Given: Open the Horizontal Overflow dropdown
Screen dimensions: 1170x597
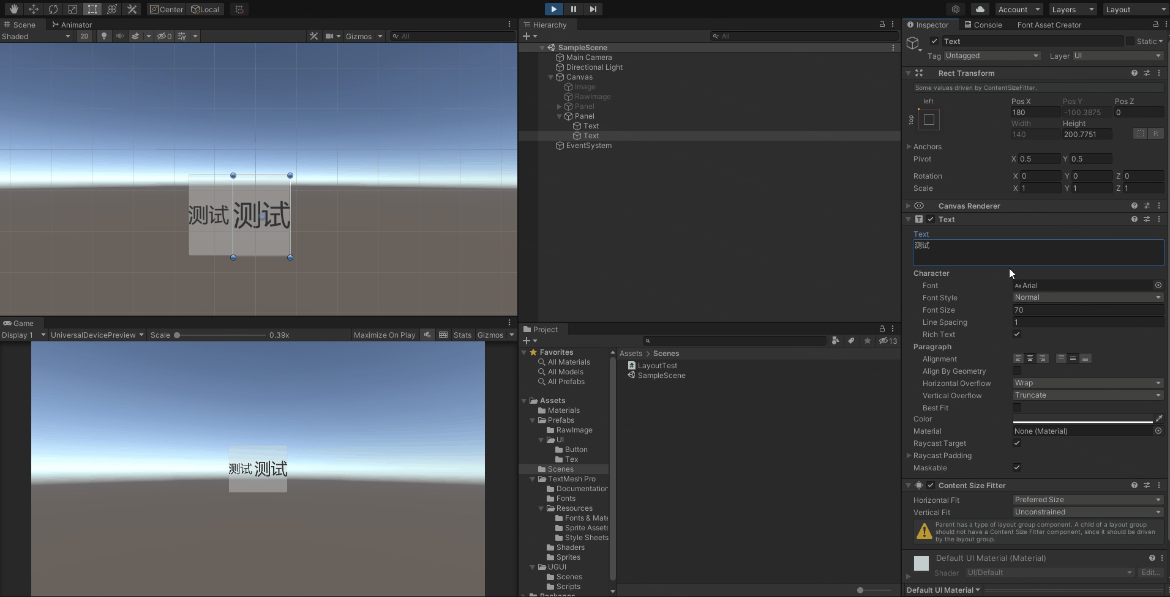Looking at the screenshot, I should pyautogui.click(x=1088, y=383).
